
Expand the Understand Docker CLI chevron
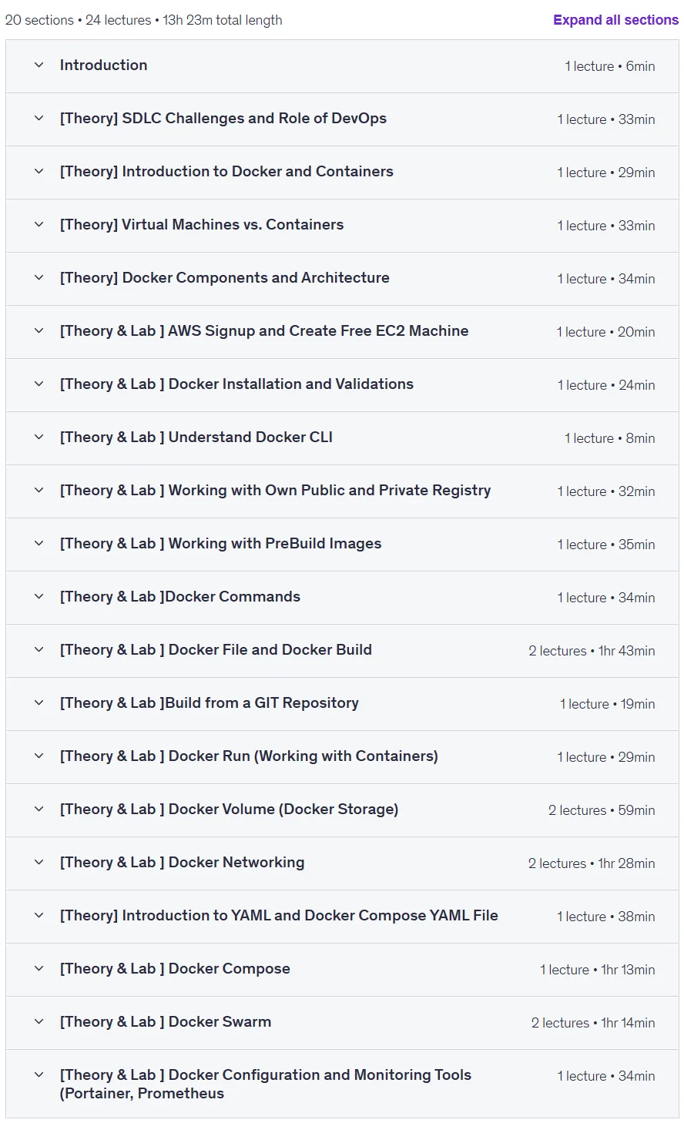[39, 437]
